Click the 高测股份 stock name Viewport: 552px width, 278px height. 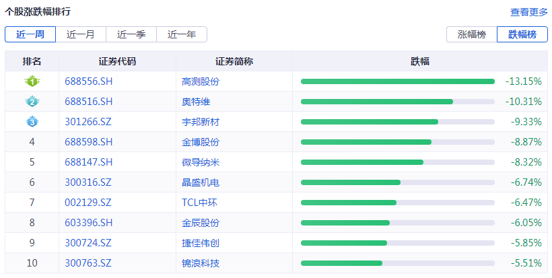pyautogui.click(x=201, y=81)
